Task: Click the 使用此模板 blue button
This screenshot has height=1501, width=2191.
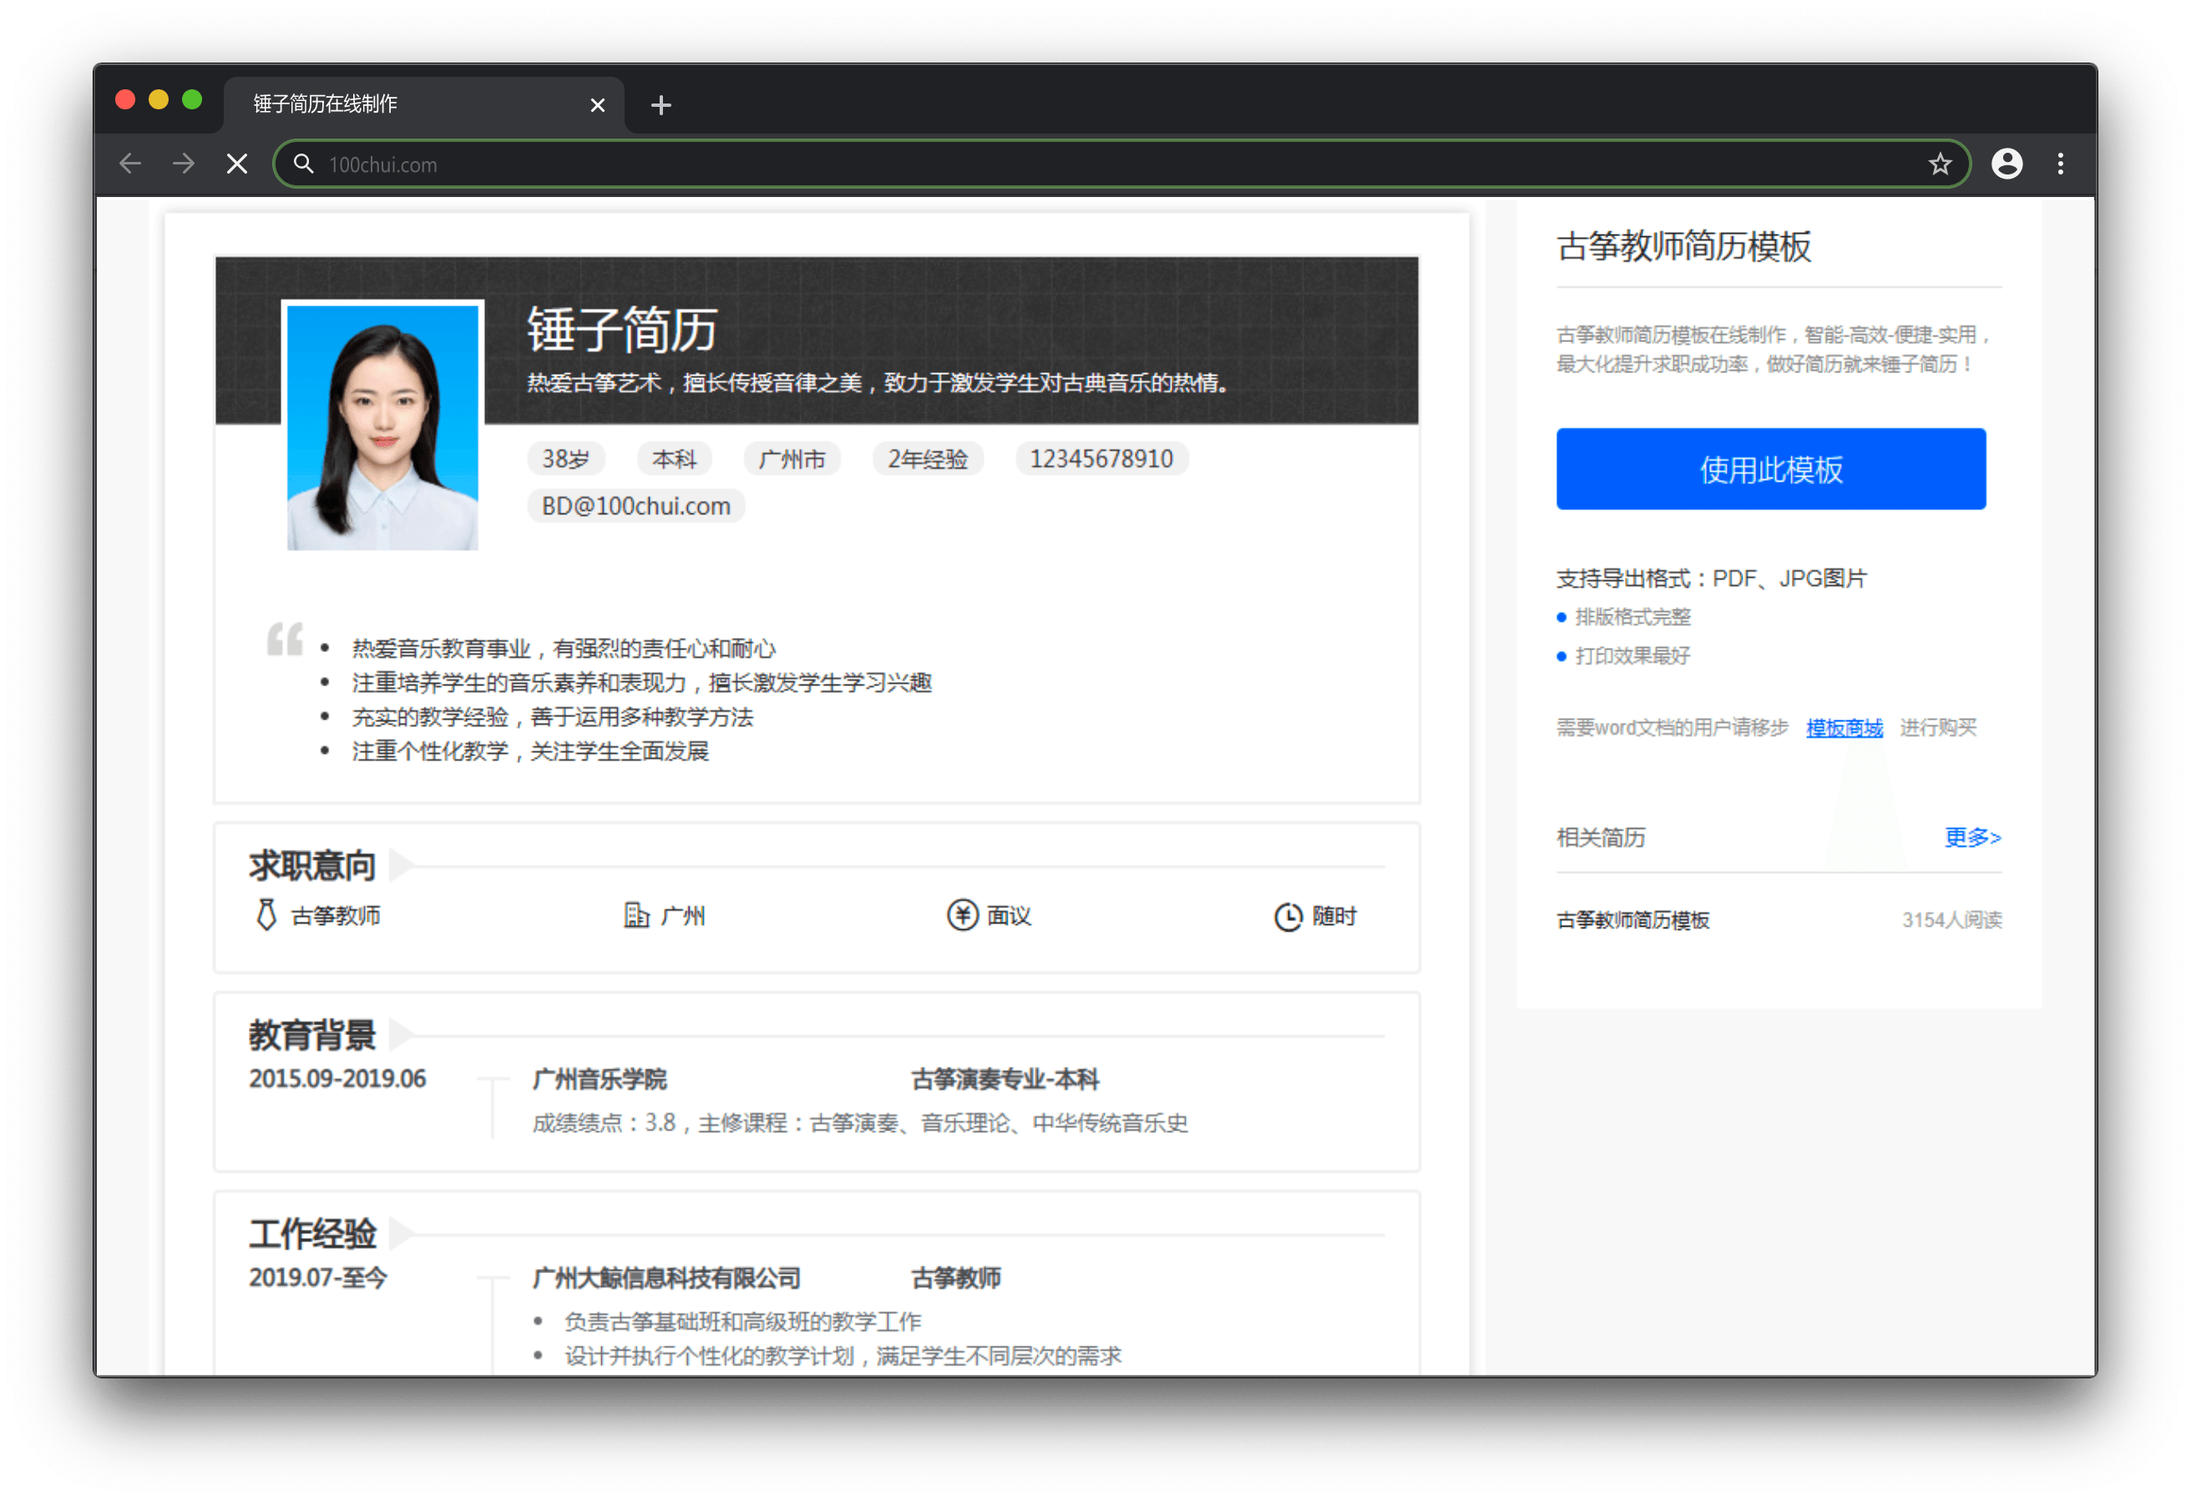Action: tap(1770, 468)
